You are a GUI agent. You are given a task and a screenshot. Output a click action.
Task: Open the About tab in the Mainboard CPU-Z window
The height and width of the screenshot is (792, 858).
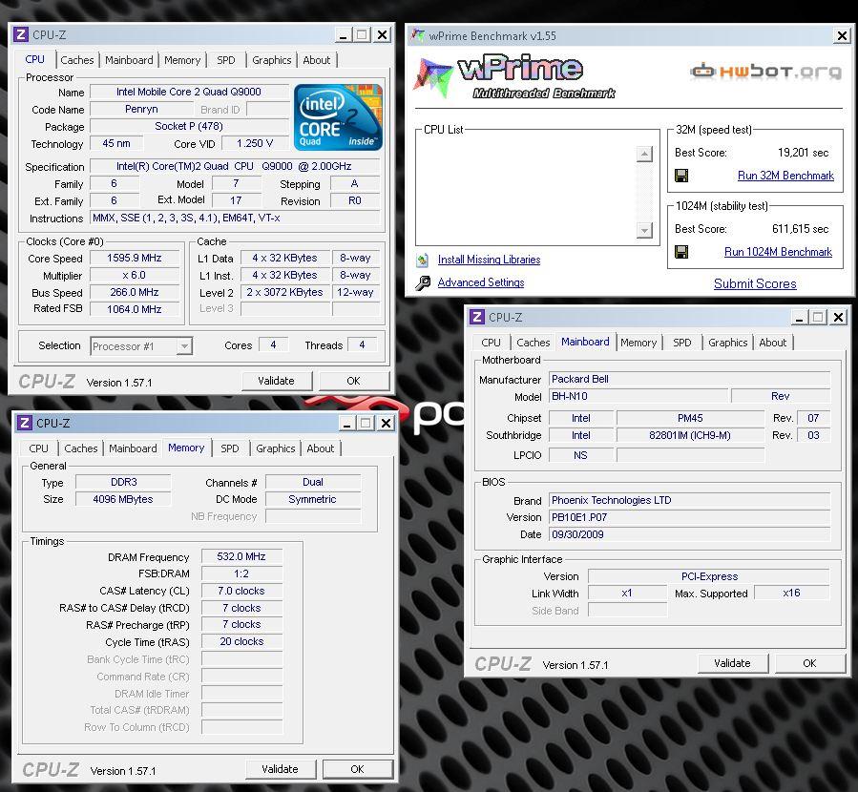773,343
